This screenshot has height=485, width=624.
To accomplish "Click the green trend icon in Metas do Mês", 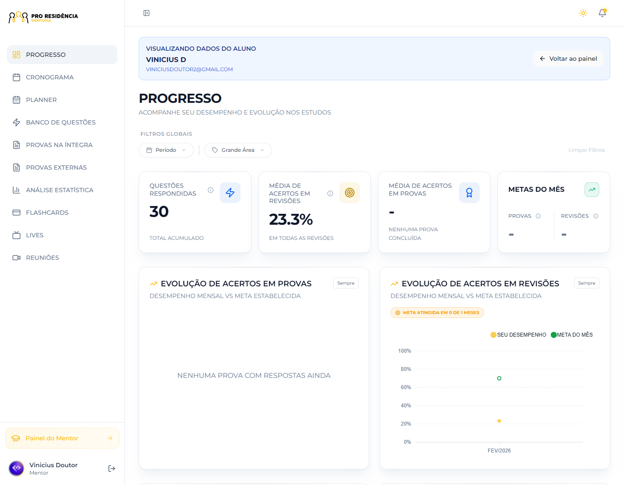I will point(592,190).
